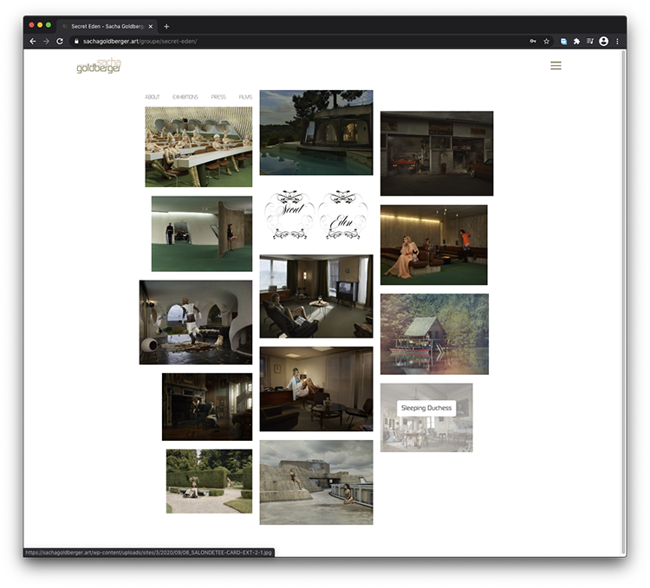Reload the page with the refresh icon
650x588 pixels.
click(60, 41)
